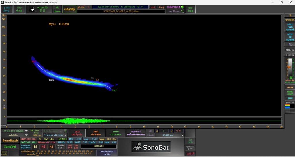Toggle the static ruler
Image resolution: width=295 pixels, height=157 pixels.
pyautogui.click(x=290, y=93)
